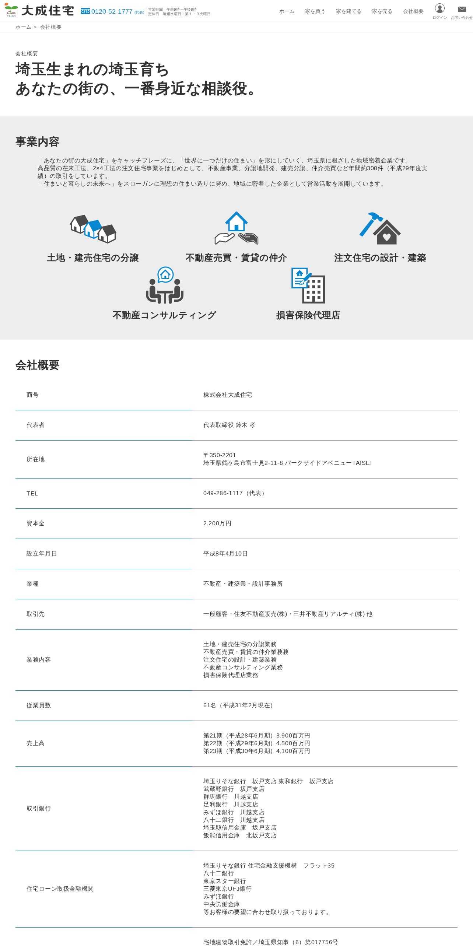Select the 武蔵野銀行 坂戸支店 line

point(234,789)
